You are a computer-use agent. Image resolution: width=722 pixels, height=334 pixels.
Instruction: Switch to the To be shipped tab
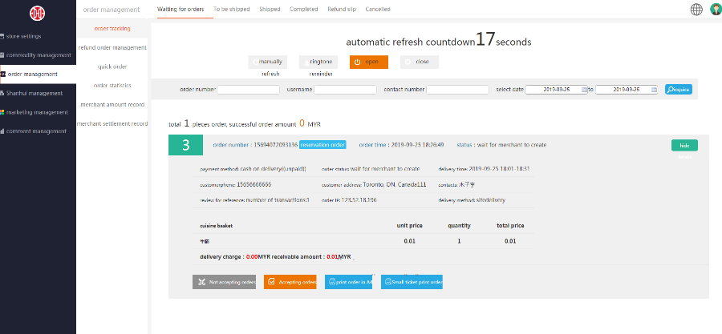(x=232, y=10)
